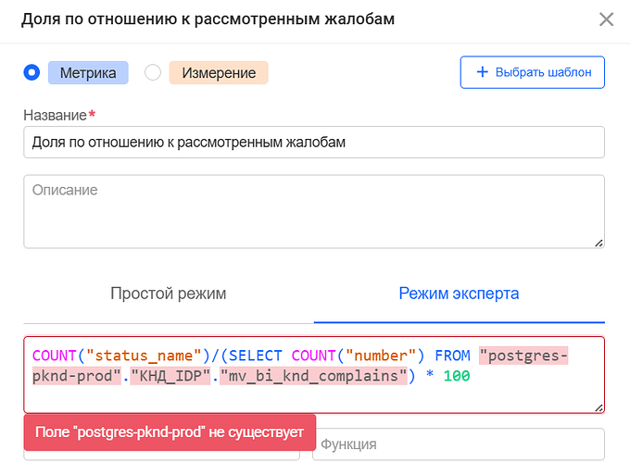Click the red field-not-found error message
Screen dimensions: 630x463
click(170, 432)
